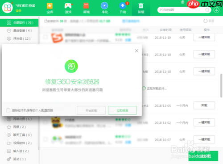Click the 浏览器医生可修复大部分的浏览器问题 description
Screen dimensions: 223x164
click(73, 90)
